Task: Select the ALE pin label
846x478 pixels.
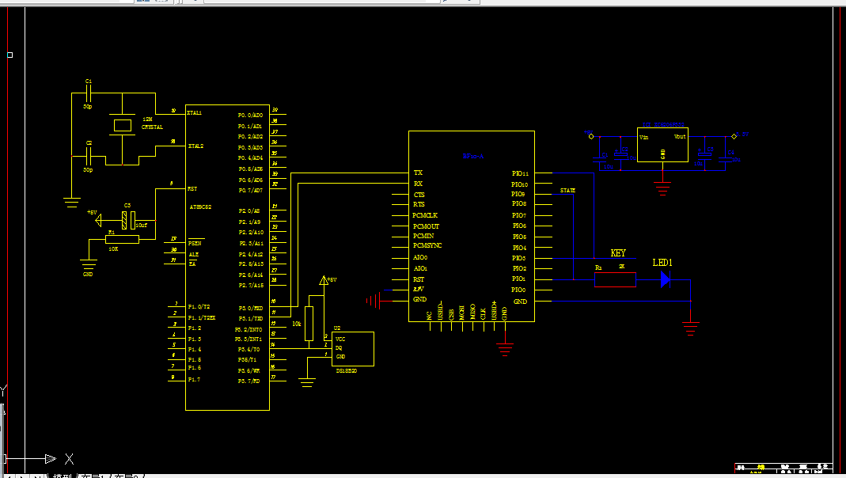Action: pyautogui.click(x=194, y=254)
